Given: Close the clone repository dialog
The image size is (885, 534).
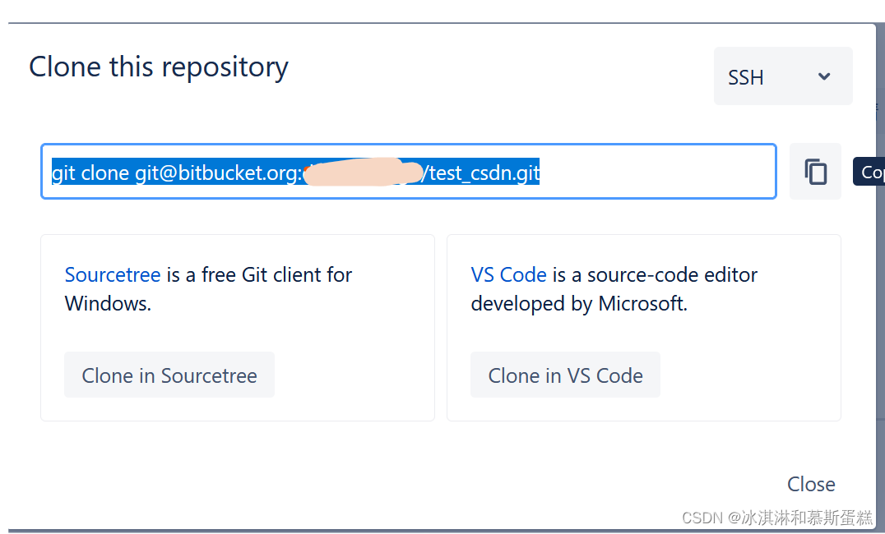Looking at the screenshot, I should (811, 484).
